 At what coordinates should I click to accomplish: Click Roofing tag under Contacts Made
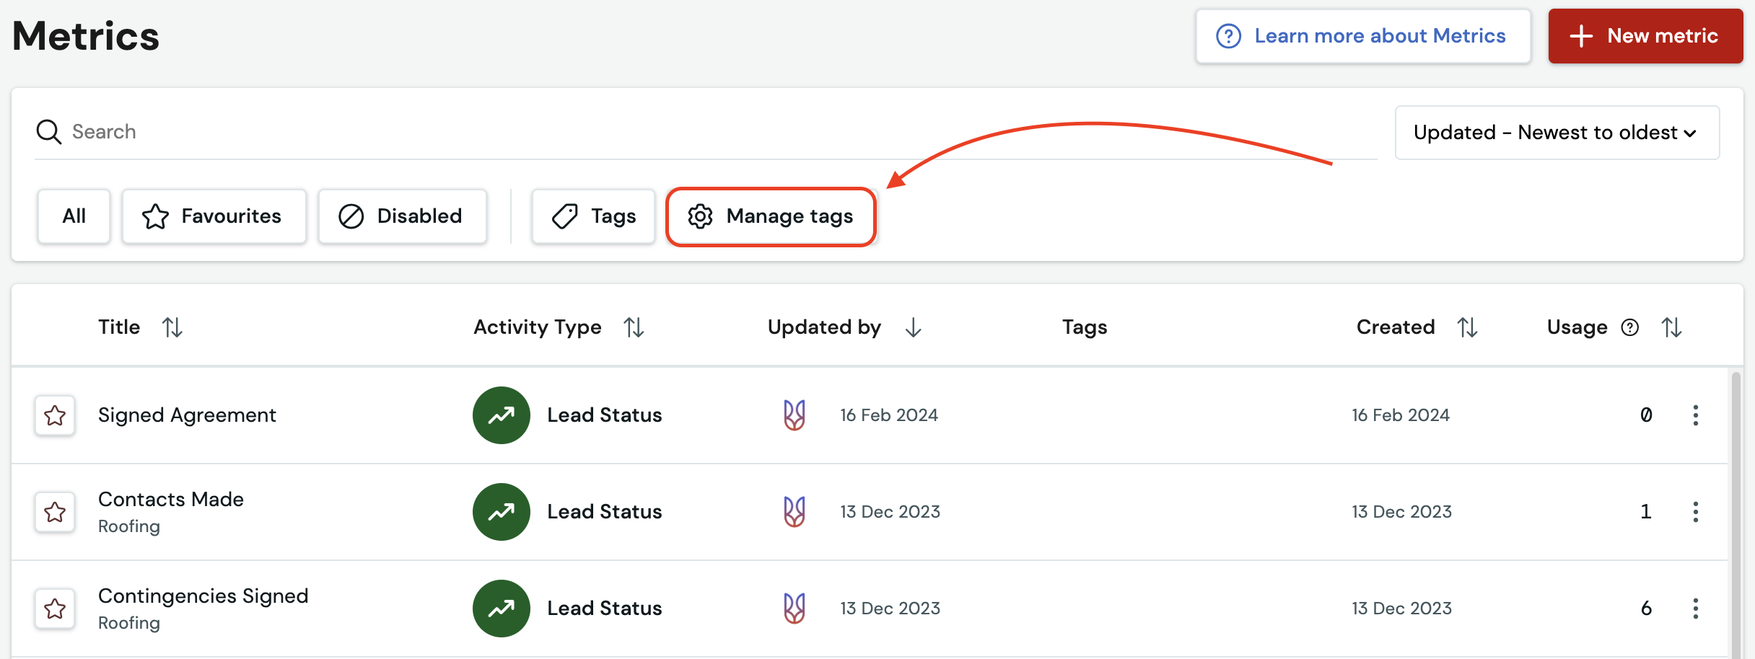tap(129, 526)
